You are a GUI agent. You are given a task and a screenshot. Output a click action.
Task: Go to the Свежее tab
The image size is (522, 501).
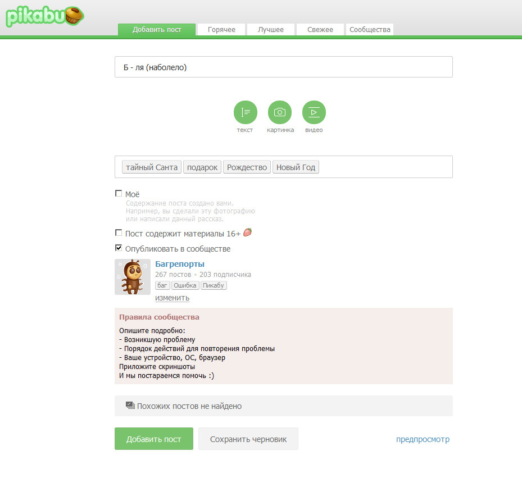pyautogui.click(x=320, y=30)
